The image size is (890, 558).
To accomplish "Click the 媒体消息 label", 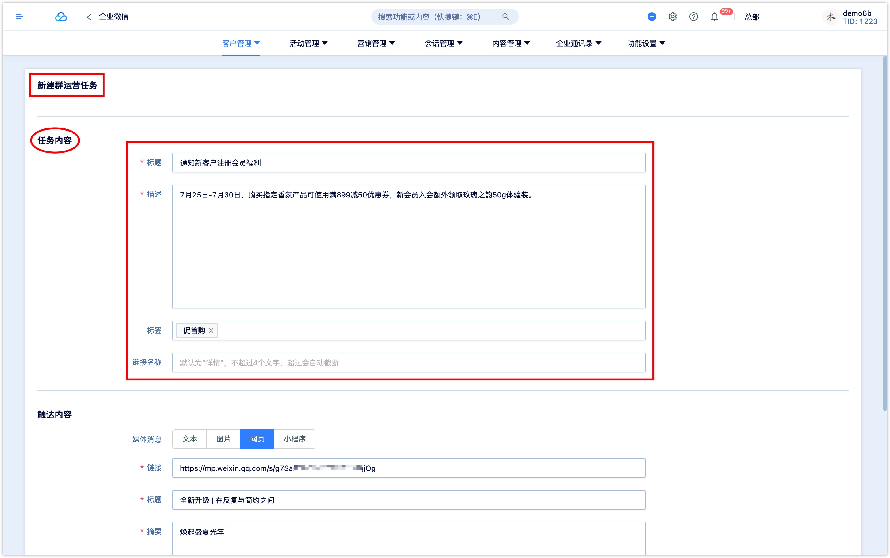I will 147,439.
